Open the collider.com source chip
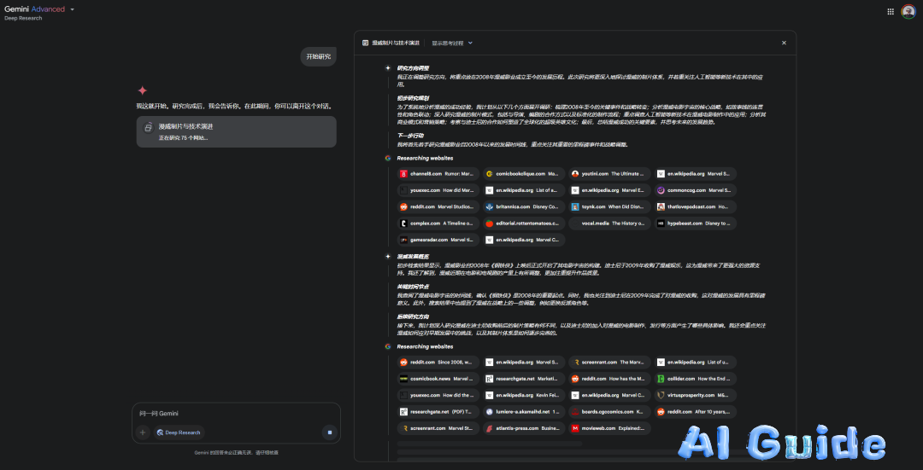This screenshot has width=923, height=470. tap(695, 379)
